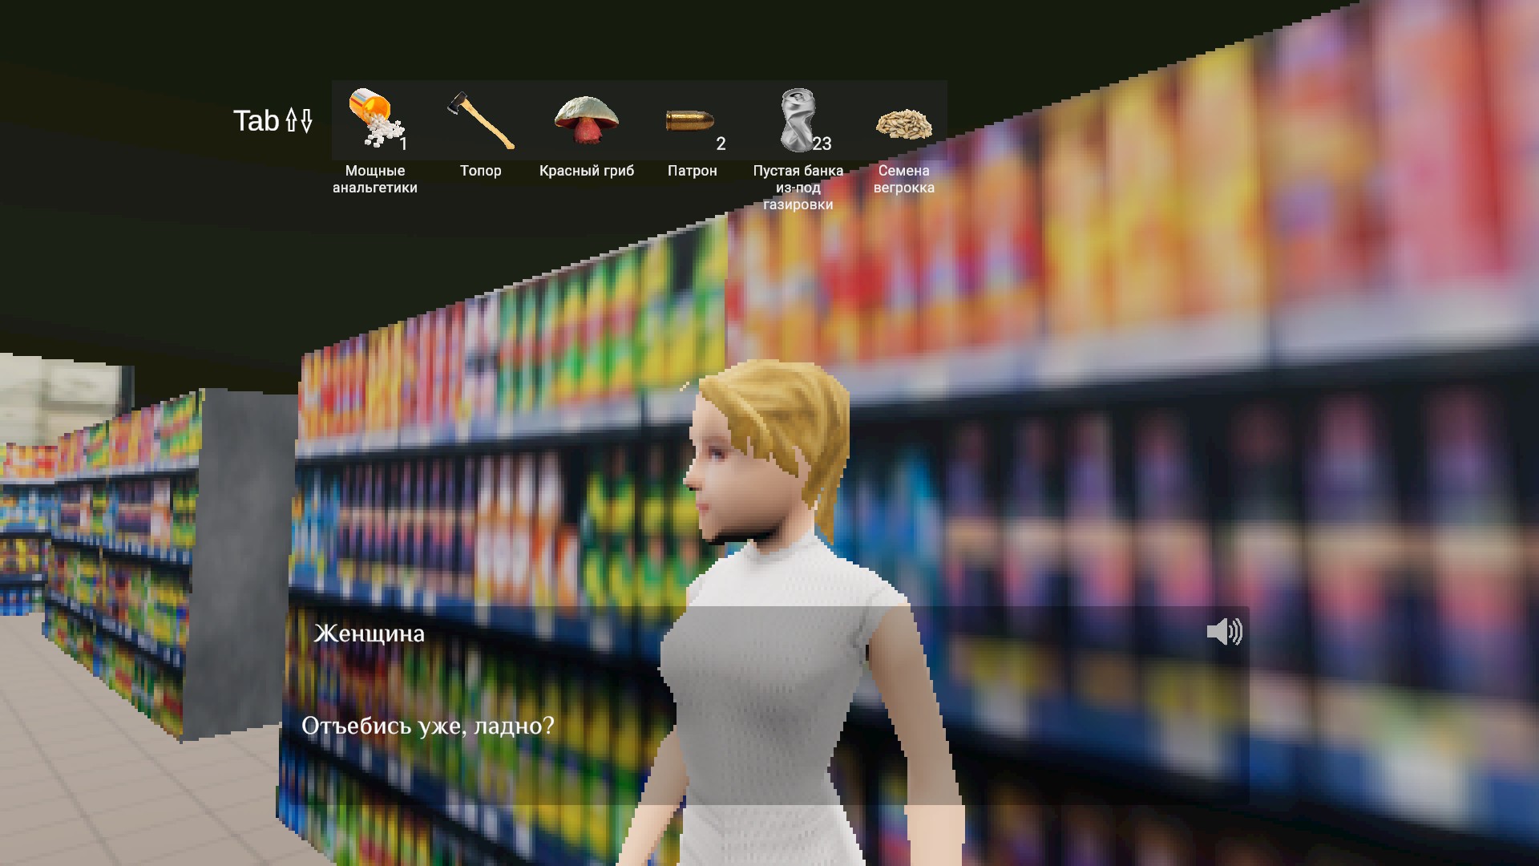The height and width of the screenshot is (866, 1539).
Task: Click the "Топор" item label
Action: [x=480, y=171]
